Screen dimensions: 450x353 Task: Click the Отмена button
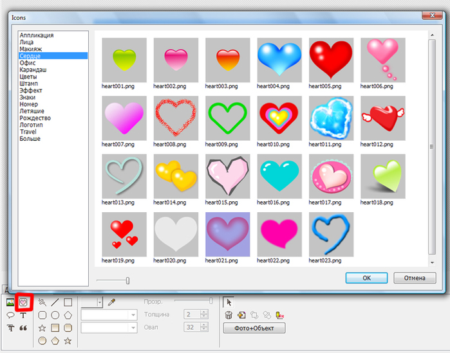coord(415,278)
